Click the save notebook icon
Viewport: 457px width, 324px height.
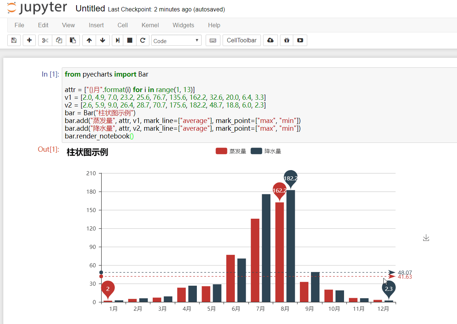[x=14, y=40]
